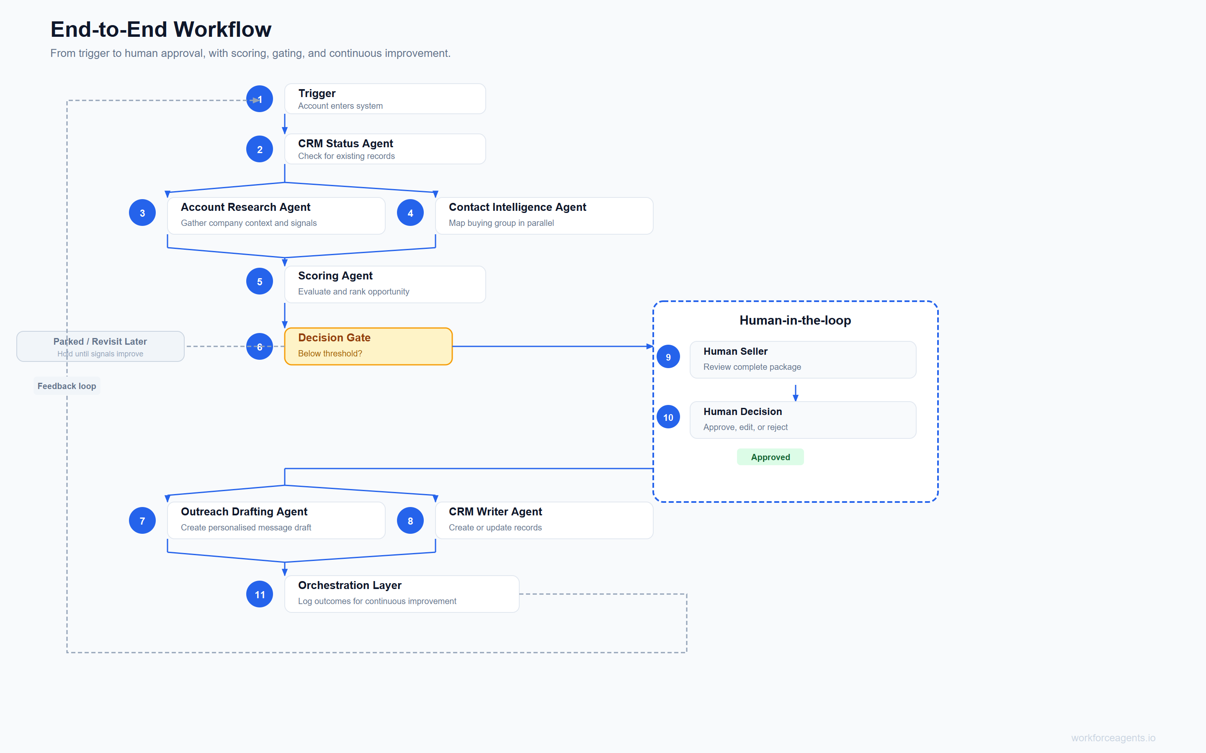Click the step 1 circle badge
This screenshot has height=753, width=1206.
(259, 99)
